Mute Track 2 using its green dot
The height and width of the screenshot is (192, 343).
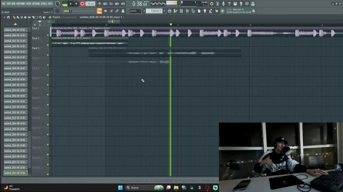[48, 45]
